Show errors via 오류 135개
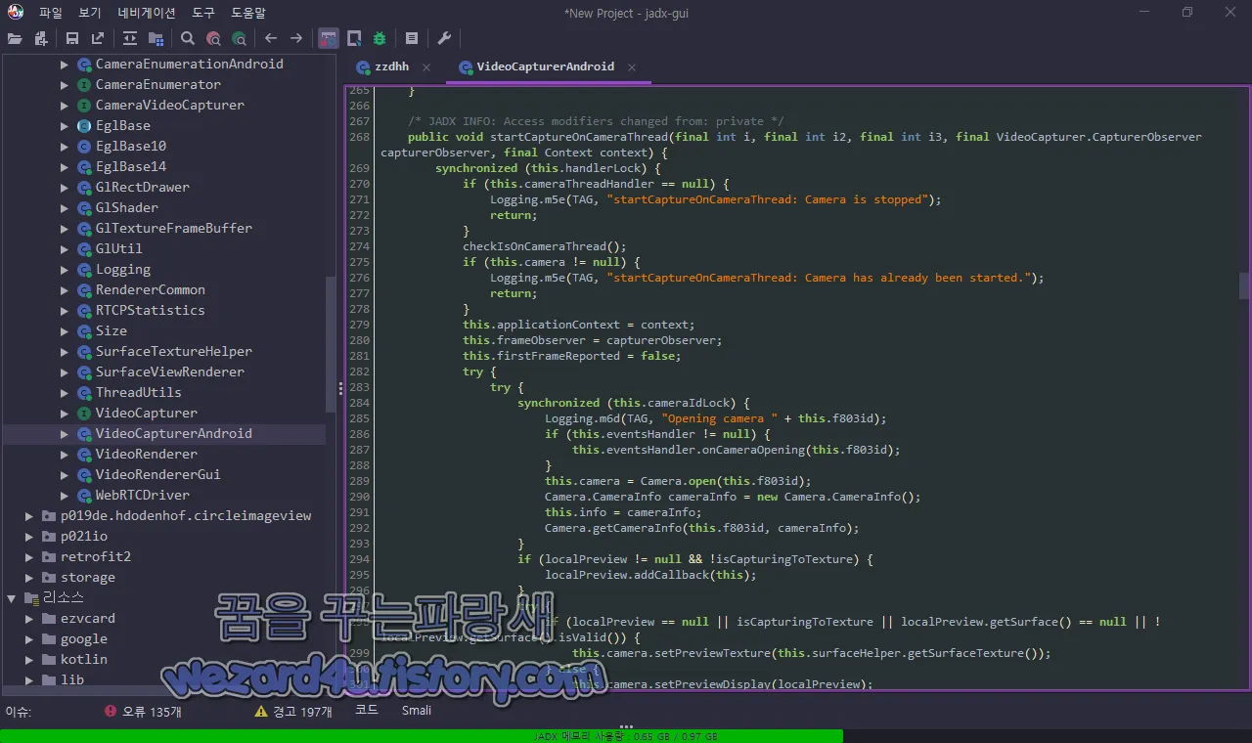1252x743 pixels. click(x=143, y=712)
